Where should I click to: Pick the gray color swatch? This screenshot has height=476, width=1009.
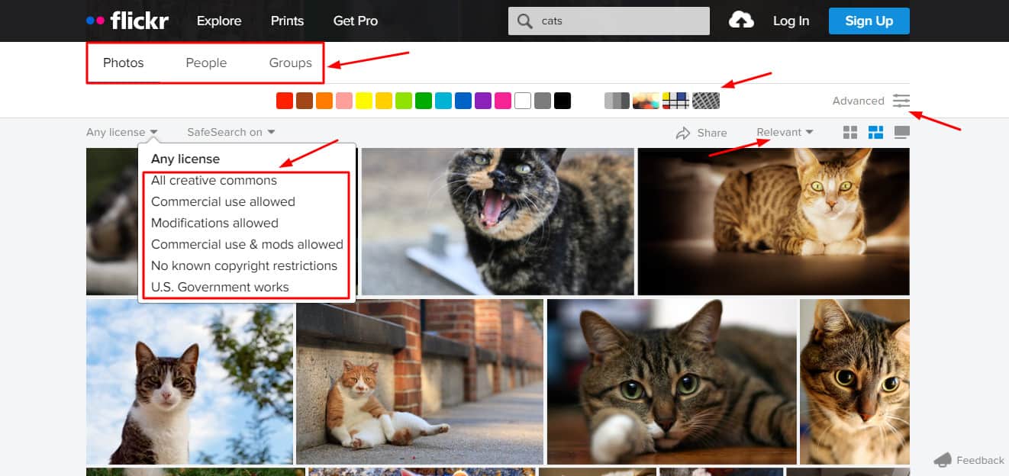click(543, 101)
